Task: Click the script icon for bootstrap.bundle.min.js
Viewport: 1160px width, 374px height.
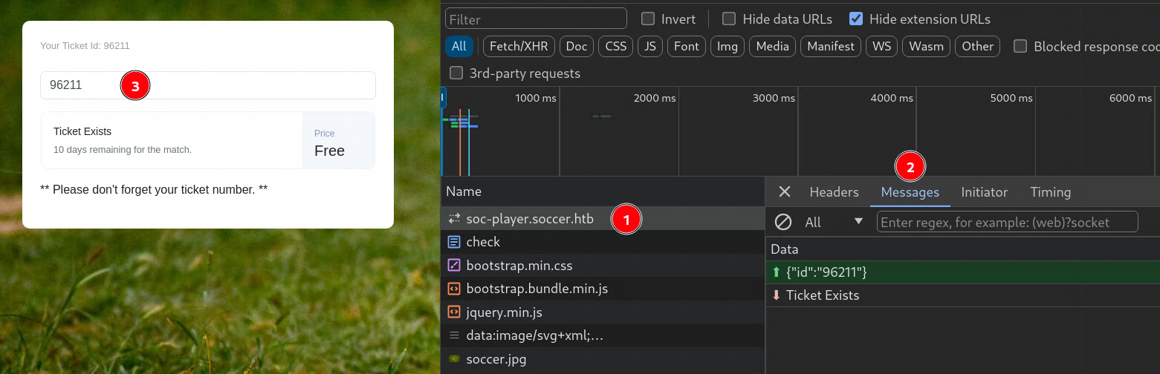Action: (454, 289)
